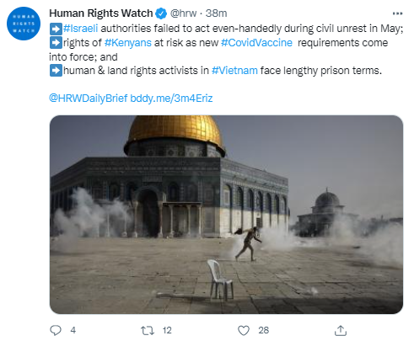Image resolution: width=414 pixels, height=341 pixels.
Task: Visit the @HRWDailyBrief mention
Action: (89, 99)
